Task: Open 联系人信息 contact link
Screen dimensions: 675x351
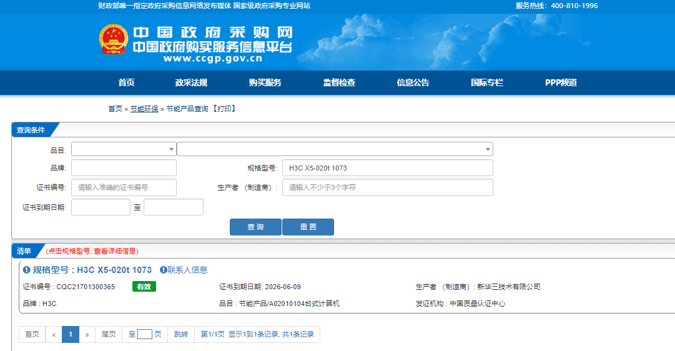Action: click(x=188, y=270)
